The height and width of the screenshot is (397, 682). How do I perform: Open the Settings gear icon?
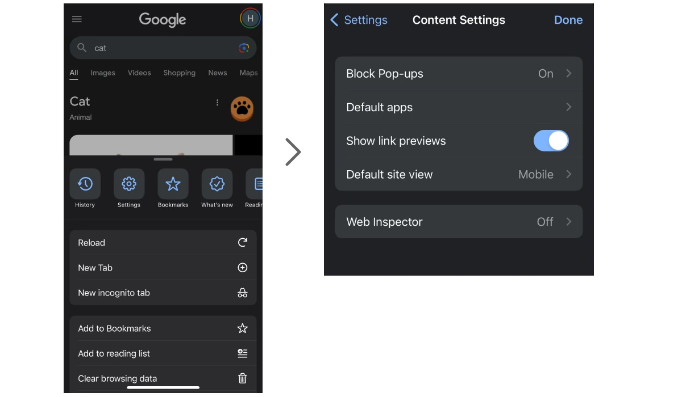129,184
